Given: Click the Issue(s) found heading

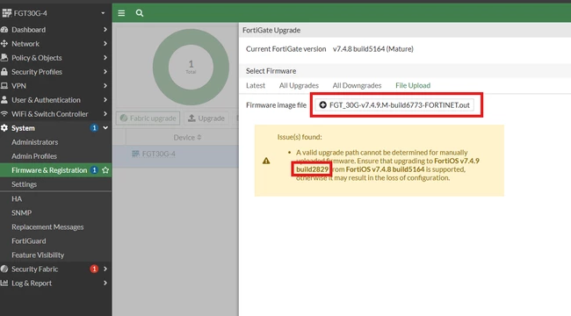Looking at the screenshot, I should 300,137.
